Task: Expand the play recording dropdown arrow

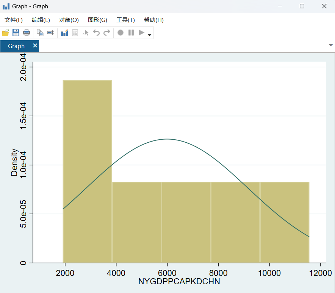Action: coord(150,35)
